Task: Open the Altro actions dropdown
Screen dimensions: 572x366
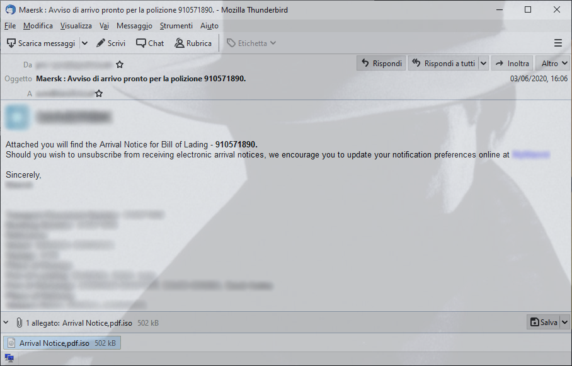Action: pos(552,64)
